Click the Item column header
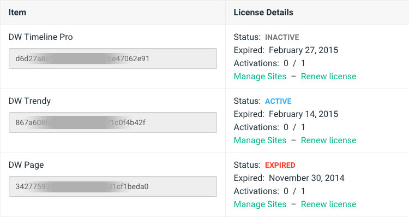 [17, 12]
